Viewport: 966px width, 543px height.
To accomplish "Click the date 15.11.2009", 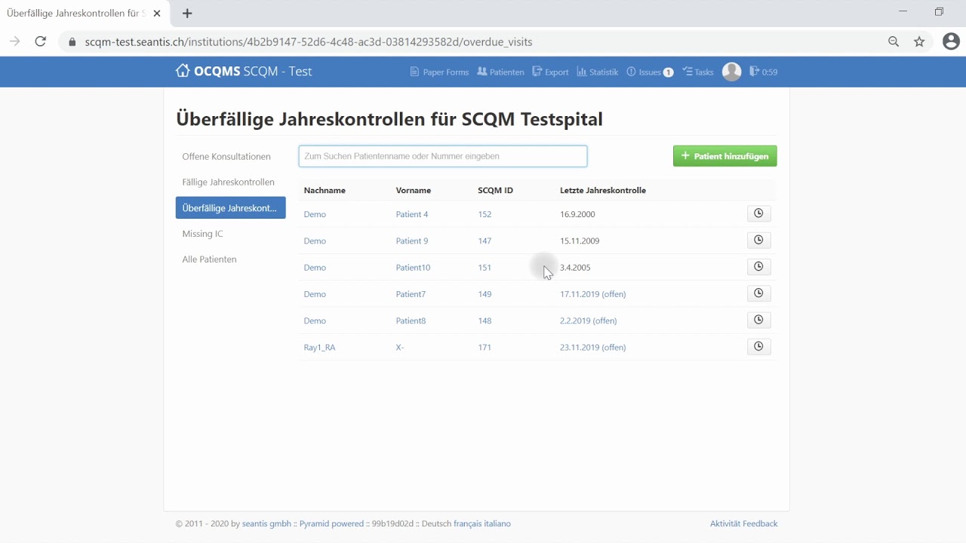I will tap(580, 241).
